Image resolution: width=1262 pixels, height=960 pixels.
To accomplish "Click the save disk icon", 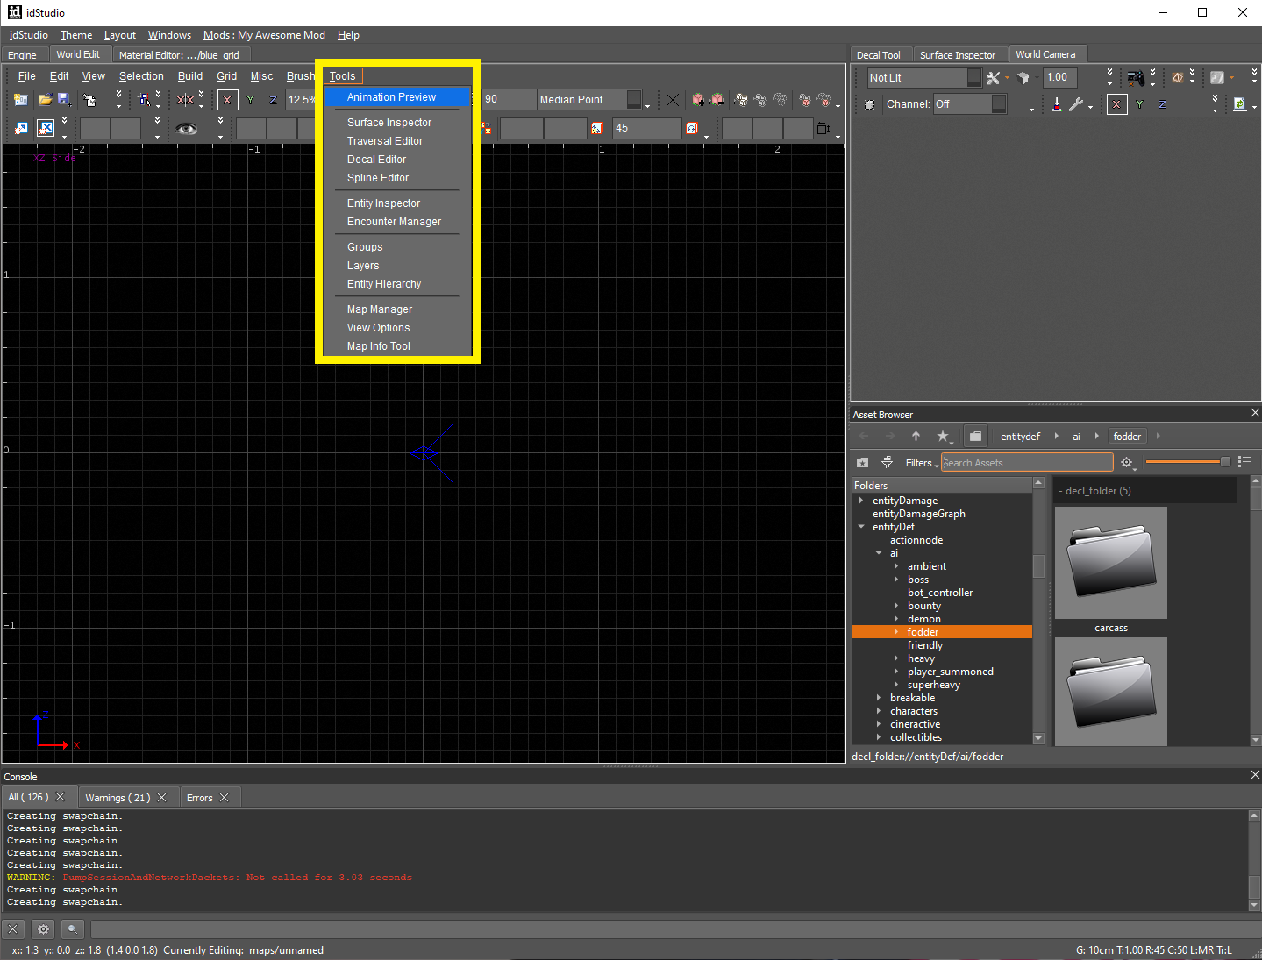I will coord(64,100).
